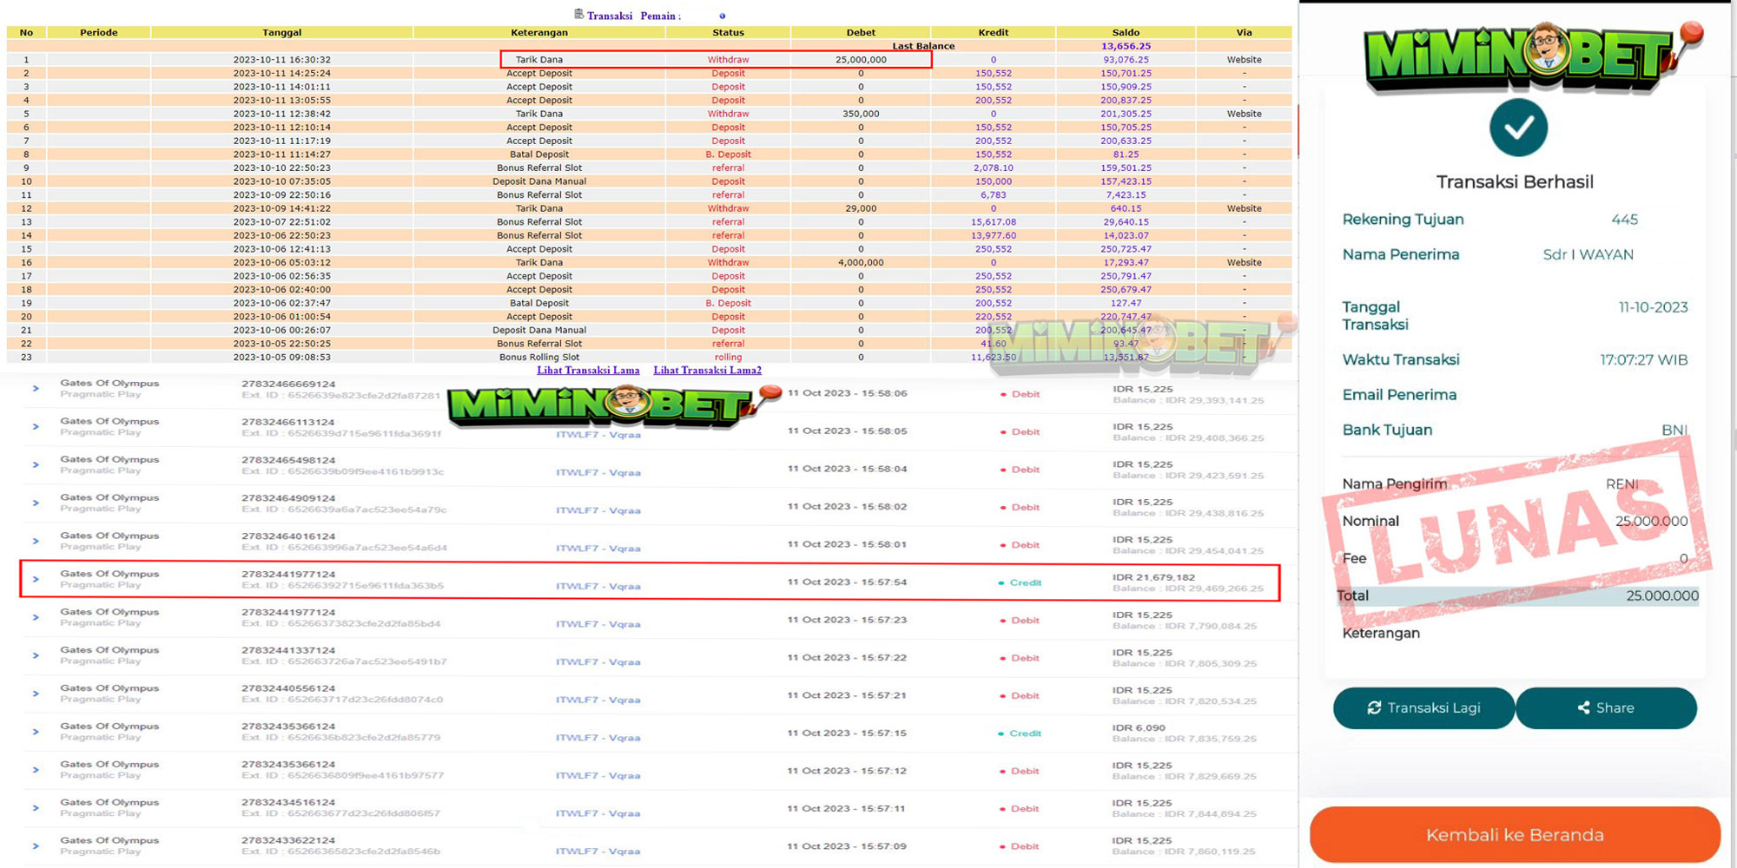1737x868 pixels.
Task: Click the Transaksi Lagi button
Action: click(1423, 708)
